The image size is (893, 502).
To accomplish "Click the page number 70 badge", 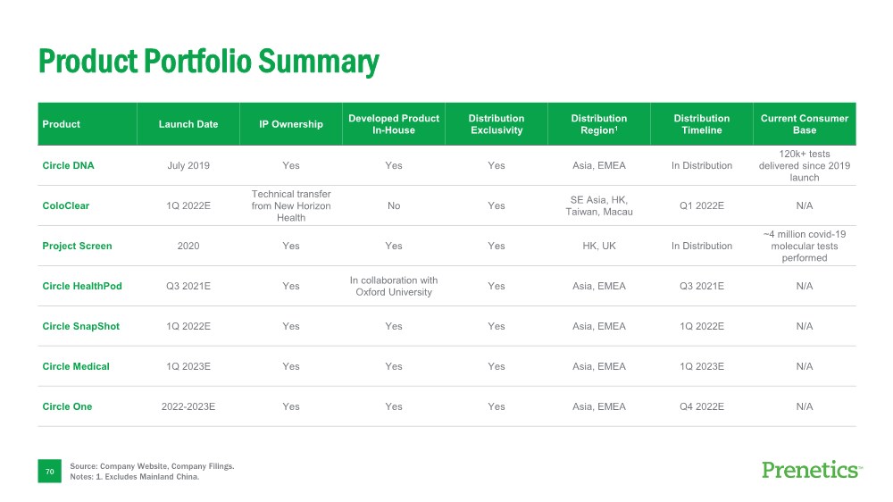I will pos(50,471).
